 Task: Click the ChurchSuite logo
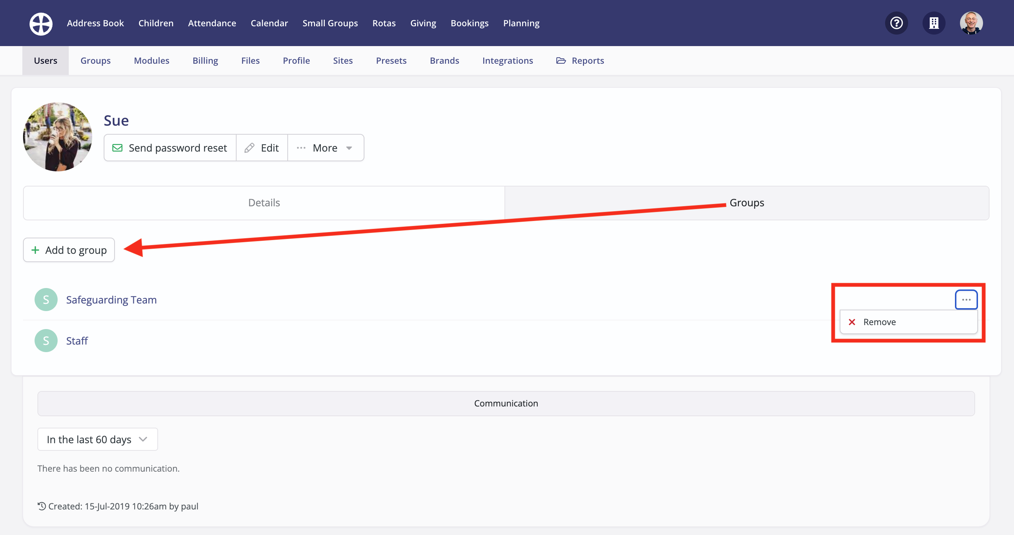click(x=41, y=23)
